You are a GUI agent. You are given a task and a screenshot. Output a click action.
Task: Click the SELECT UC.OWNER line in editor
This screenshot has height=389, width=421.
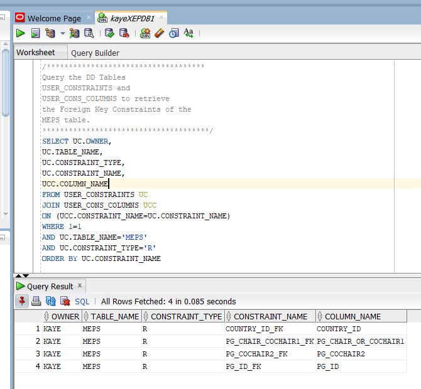tap(77, 141)
